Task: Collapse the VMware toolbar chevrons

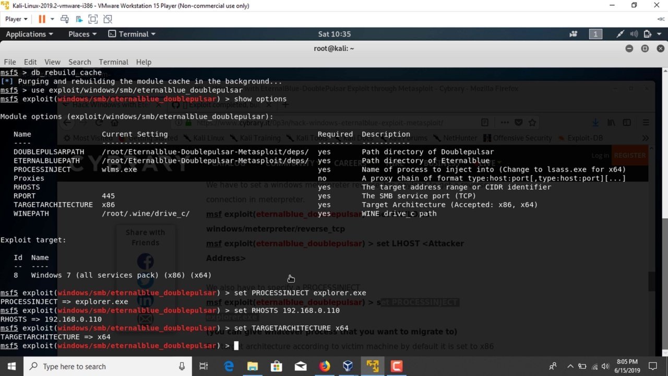Action: [661, 19]
